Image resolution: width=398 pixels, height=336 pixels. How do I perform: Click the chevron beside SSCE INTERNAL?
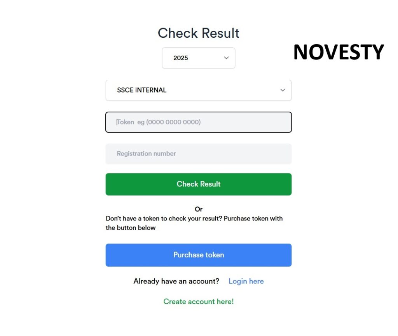[283, 90]
